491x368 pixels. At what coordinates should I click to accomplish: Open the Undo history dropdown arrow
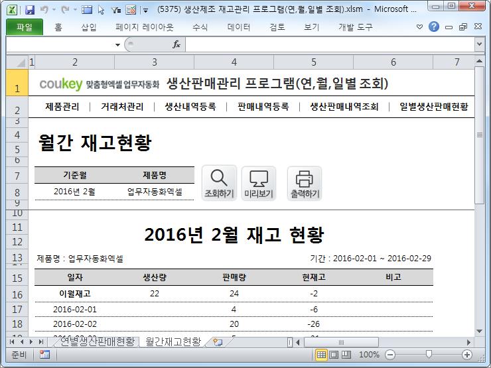[54, 10]
